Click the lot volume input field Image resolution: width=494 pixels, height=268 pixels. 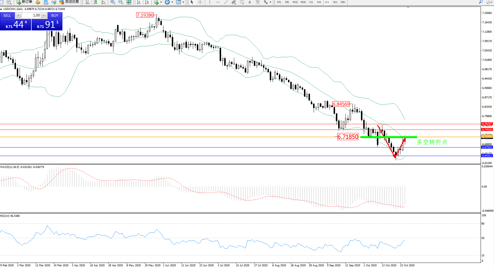coord(31,15)
